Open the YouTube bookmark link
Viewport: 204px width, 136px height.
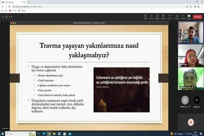coord(13,11)
